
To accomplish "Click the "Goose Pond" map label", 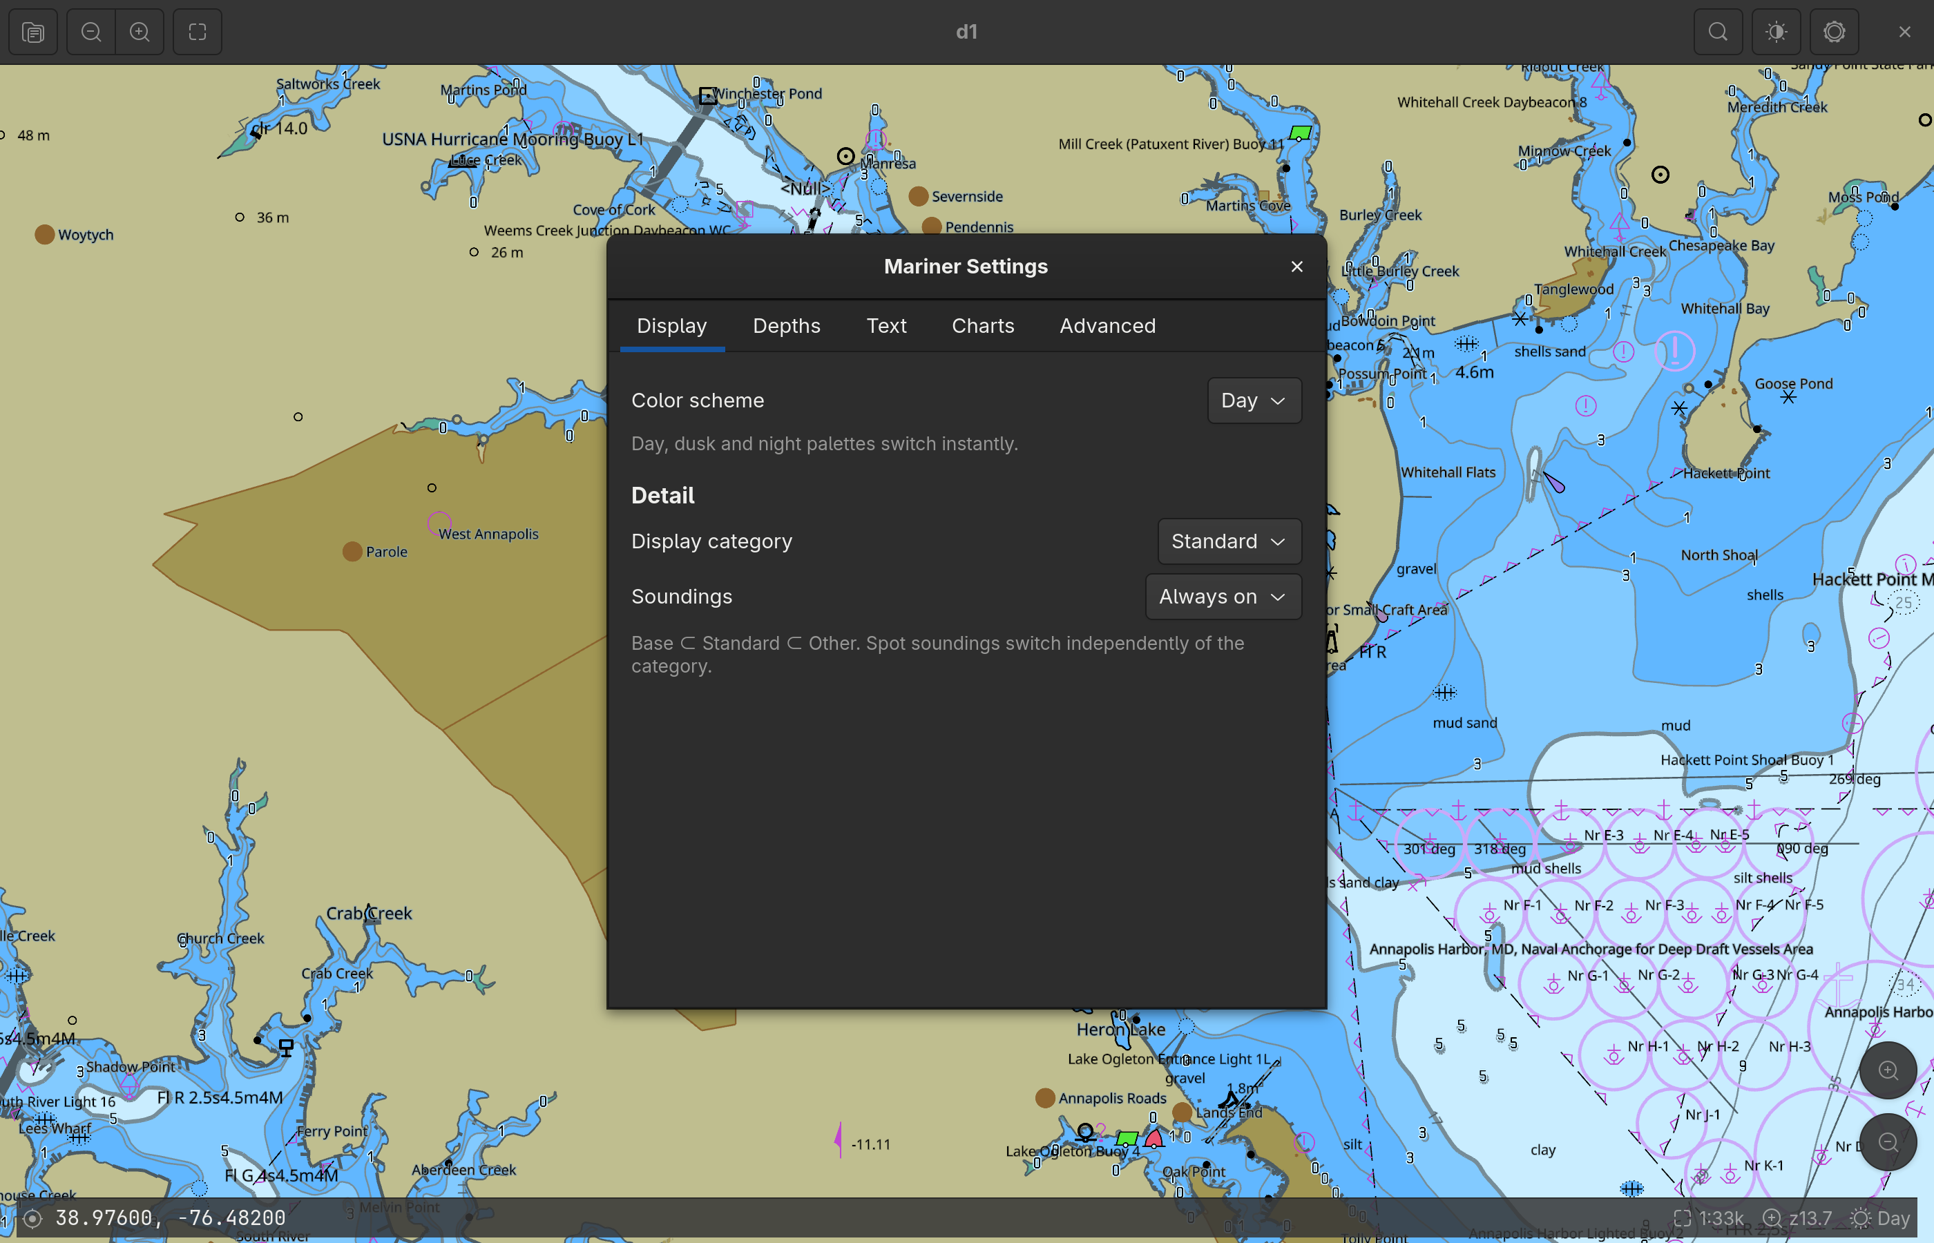I will [x=1794, y=383].
